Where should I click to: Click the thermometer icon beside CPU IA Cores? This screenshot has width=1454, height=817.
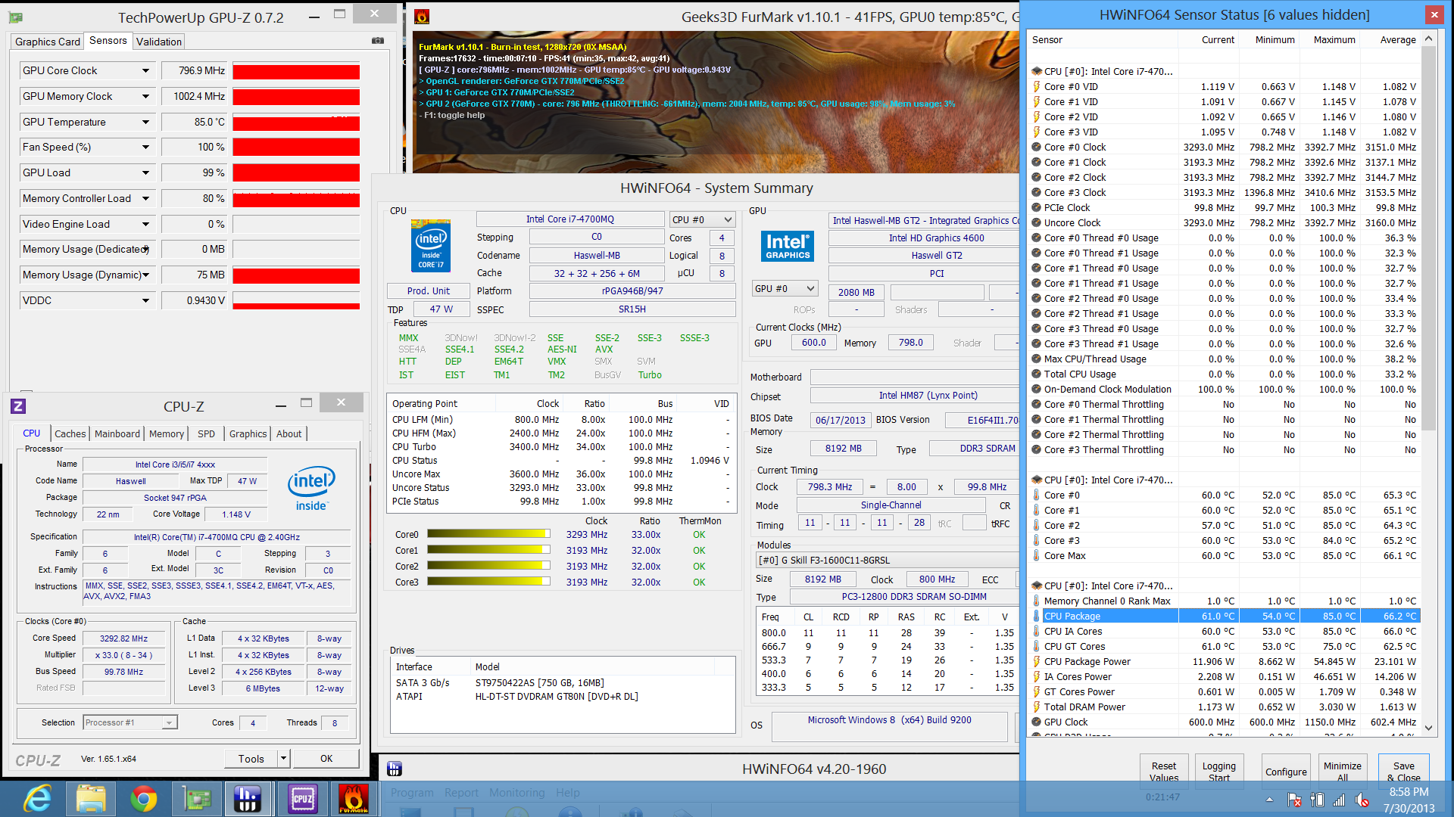(1036, 631)
